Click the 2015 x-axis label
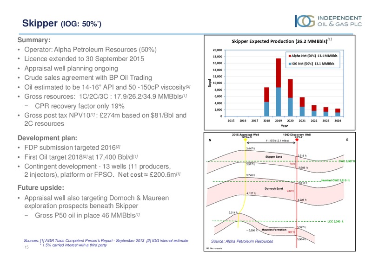 (x=231, y=121)
